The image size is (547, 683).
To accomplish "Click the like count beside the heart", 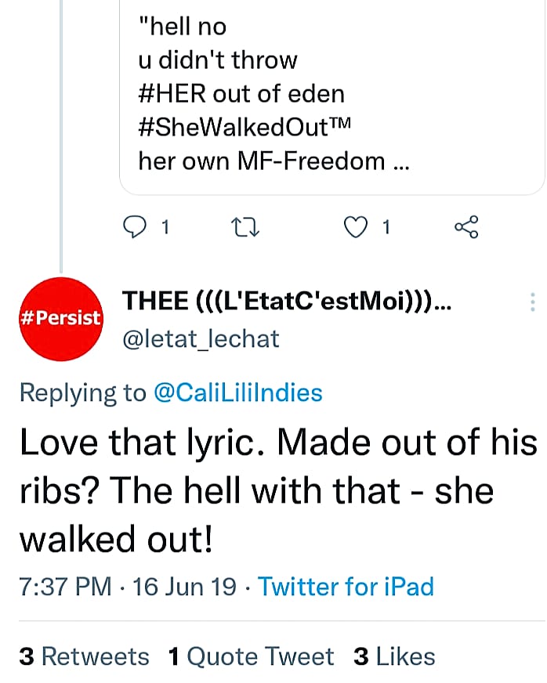I will pyautogui.click(x=386, y=228).
